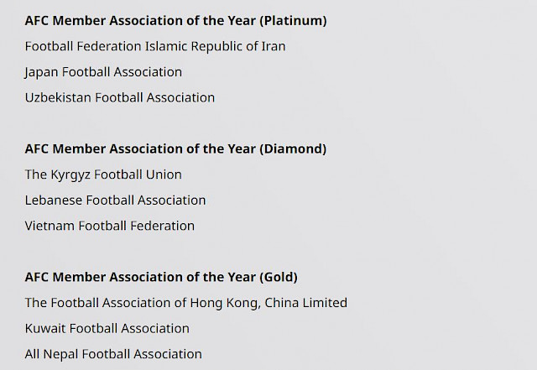Click the word "(Gold)" in the third heading
The width and height of the screenshot is (537, 370).
click(x=279, y=277)
